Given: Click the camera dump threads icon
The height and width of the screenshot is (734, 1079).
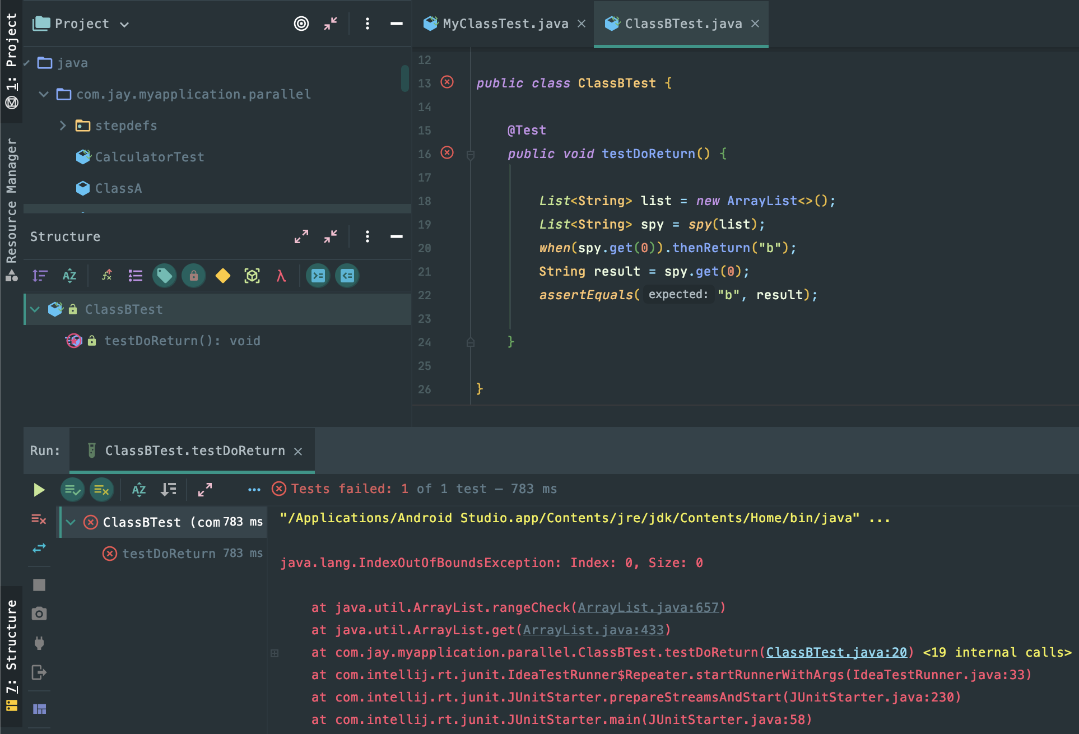Looking at the screenshot, I should [x=39, y=614].
